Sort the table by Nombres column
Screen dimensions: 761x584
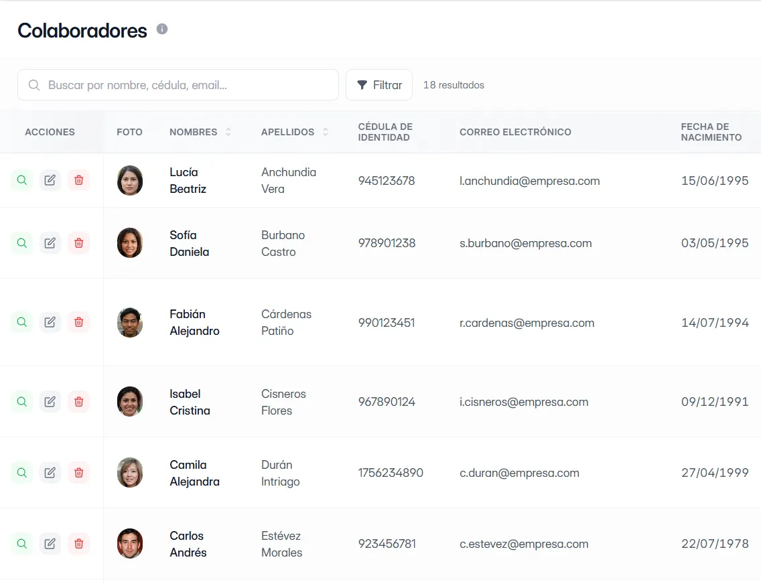tap(228, 132)
